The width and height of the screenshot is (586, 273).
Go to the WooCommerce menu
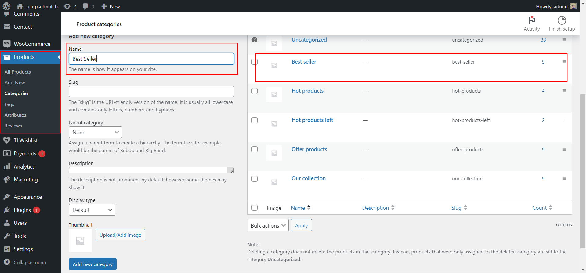click(32, 44)
